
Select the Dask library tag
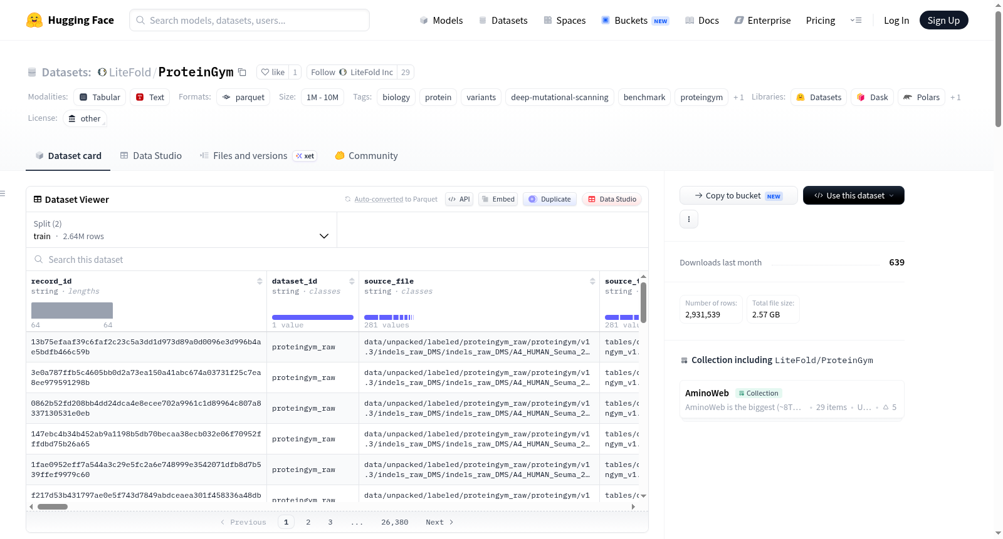872,97
